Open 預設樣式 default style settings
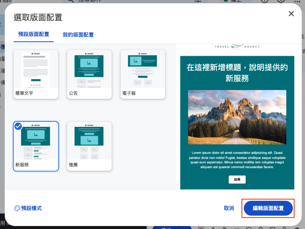The width and height of the screenshot is (305, 229). [28, 208]
